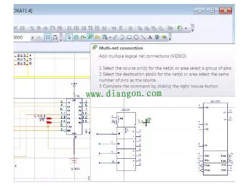The image size is (247, 187).
Task: Open the dropdown arrow next to bus tool
Action: click(x=110, y=37)
